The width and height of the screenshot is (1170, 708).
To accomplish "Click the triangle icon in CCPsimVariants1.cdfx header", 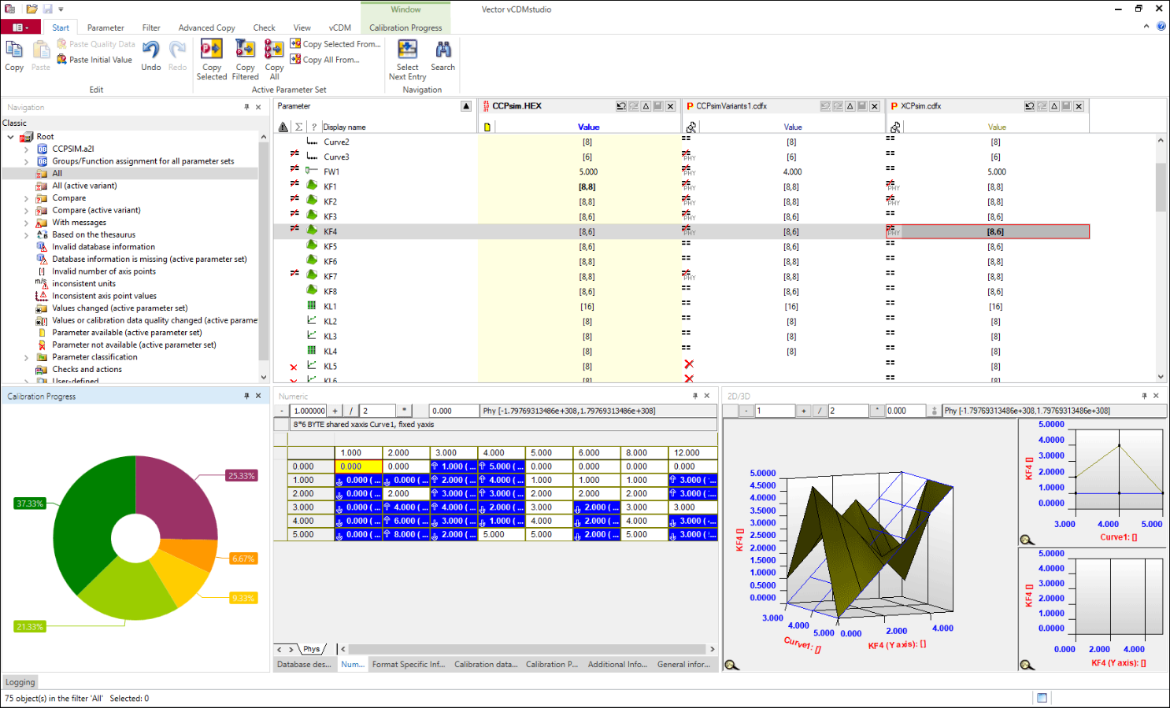I will point(850,106).
